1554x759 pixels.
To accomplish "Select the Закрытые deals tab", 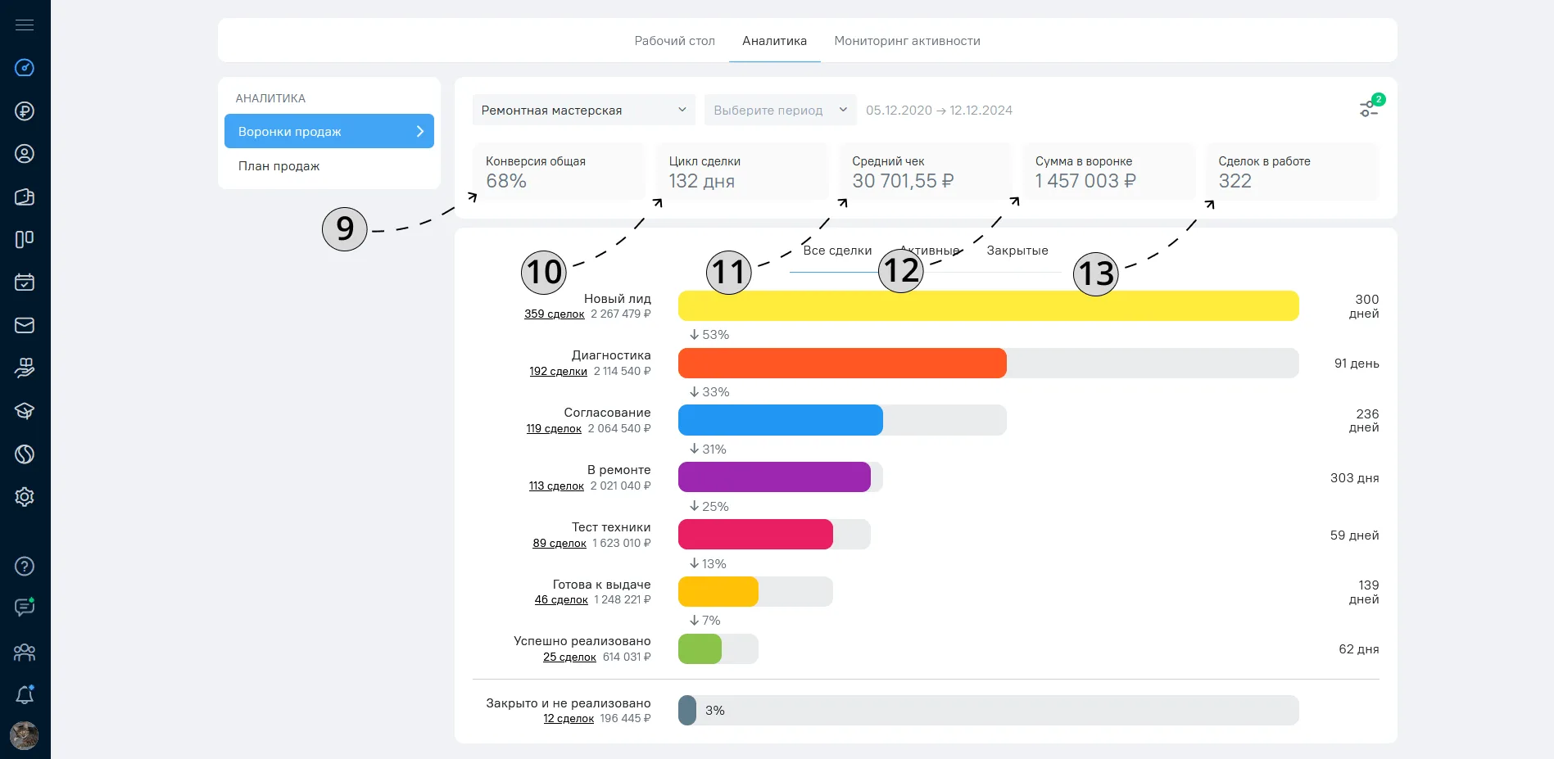I will [x=1017, y=251].
